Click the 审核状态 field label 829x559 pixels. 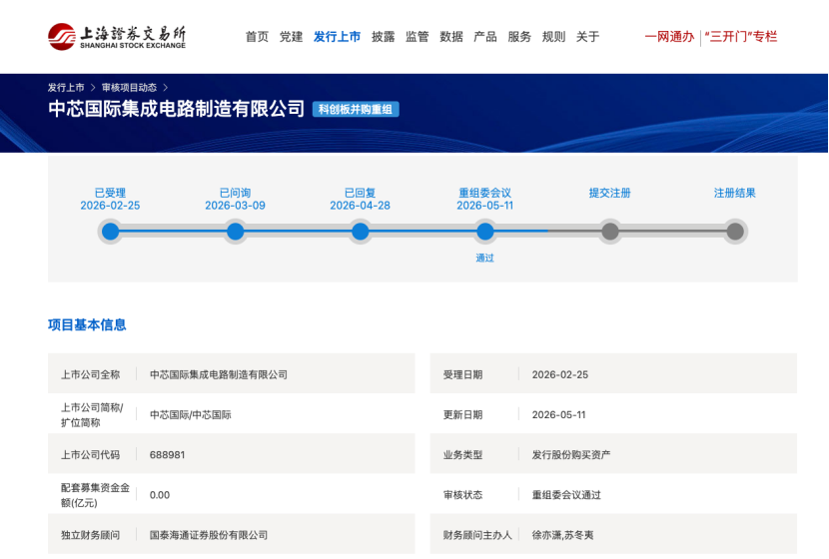click(462, 495)
